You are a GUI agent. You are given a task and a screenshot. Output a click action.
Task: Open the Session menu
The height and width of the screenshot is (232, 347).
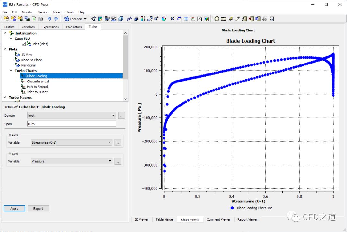[x=43, y=12]
